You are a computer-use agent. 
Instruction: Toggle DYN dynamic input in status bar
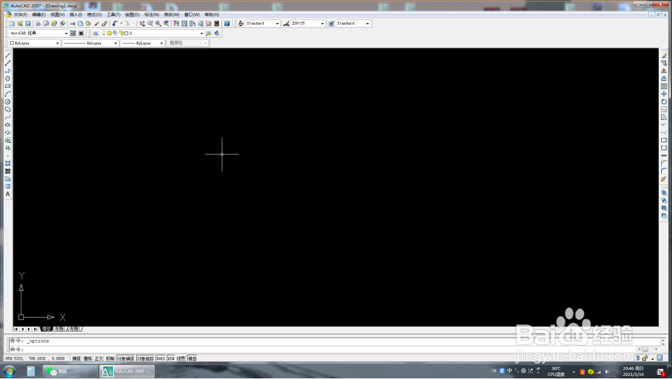[x=171, y=358]
